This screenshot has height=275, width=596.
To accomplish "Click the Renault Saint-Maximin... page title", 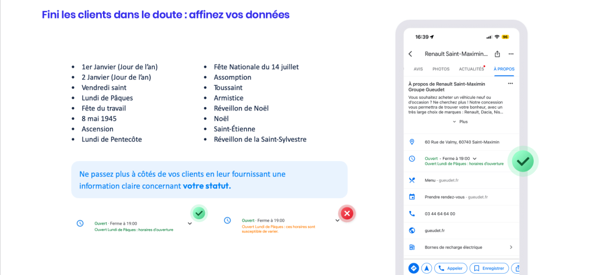I will pos(456,54).
